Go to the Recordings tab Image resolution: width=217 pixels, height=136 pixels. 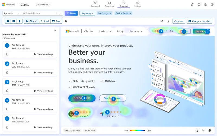coord(109,4)
